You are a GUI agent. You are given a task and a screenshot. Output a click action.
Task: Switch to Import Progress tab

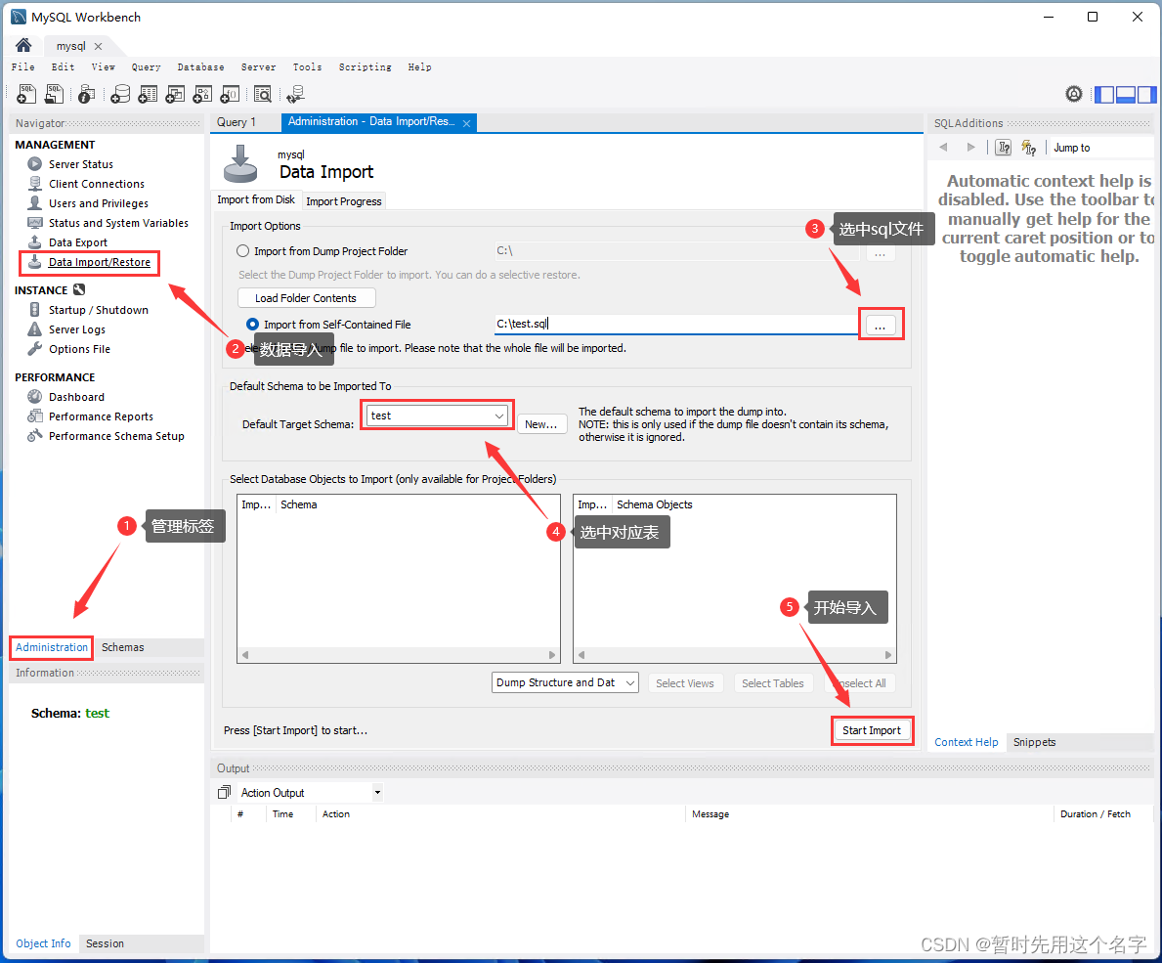click(x=344, y=201)
